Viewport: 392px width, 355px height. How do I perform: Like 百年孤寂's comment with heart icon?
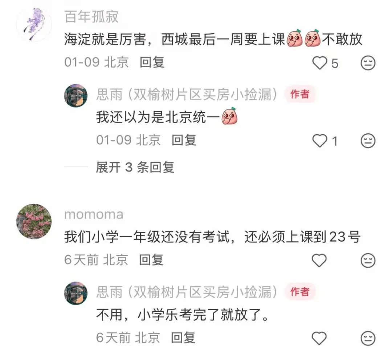coord(320,63)
